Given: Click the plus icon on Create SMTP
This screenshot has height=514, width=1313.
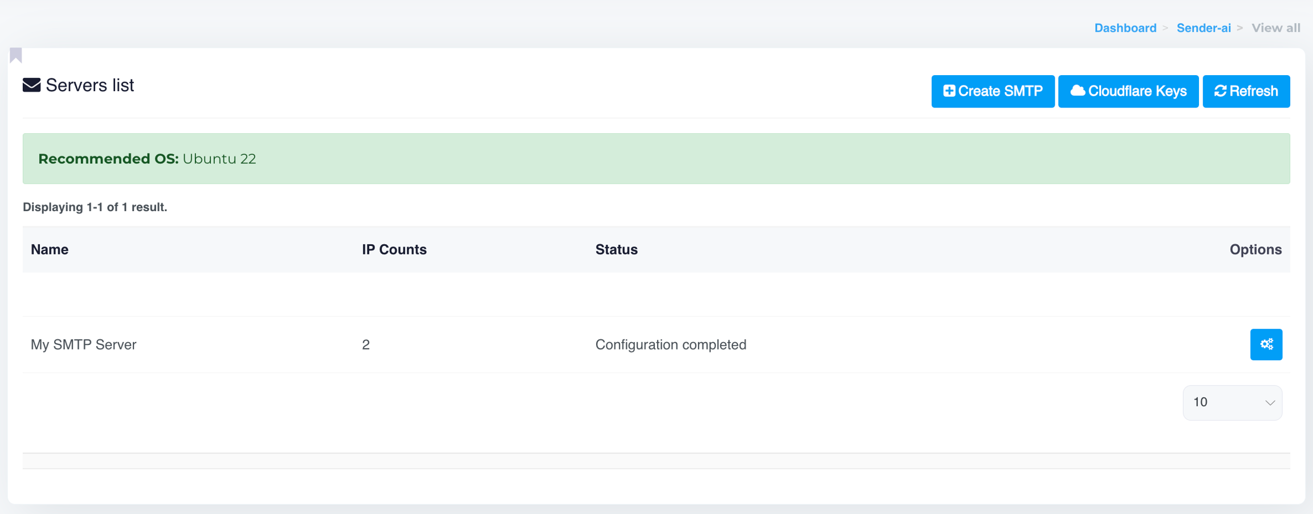Looking at the screenshot, I should pos(949,91).
